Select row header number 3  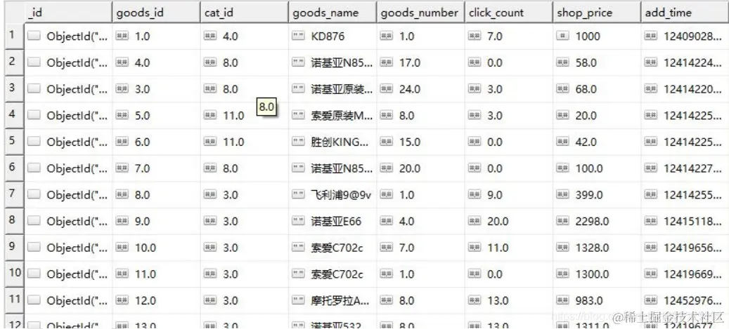tap(14, 88)
